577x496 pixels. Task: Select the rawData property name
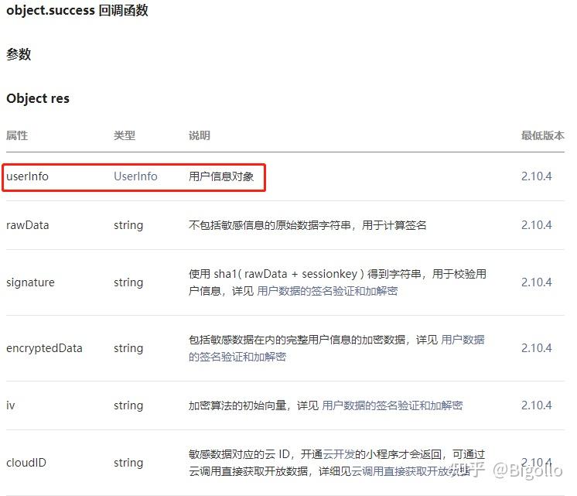click(28, 225)
